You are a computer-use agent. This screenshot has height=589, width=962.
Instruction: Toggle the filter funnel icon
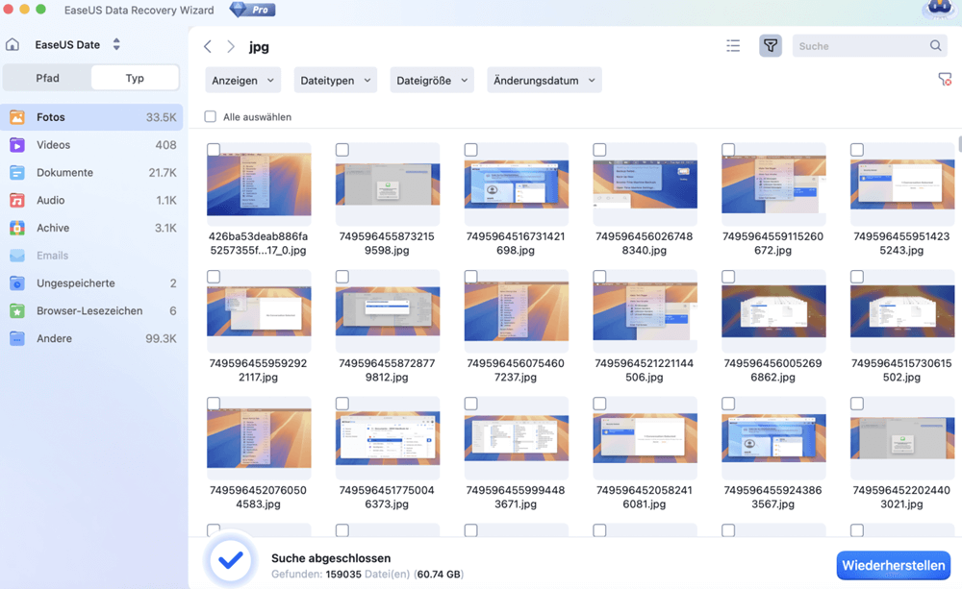770,45
